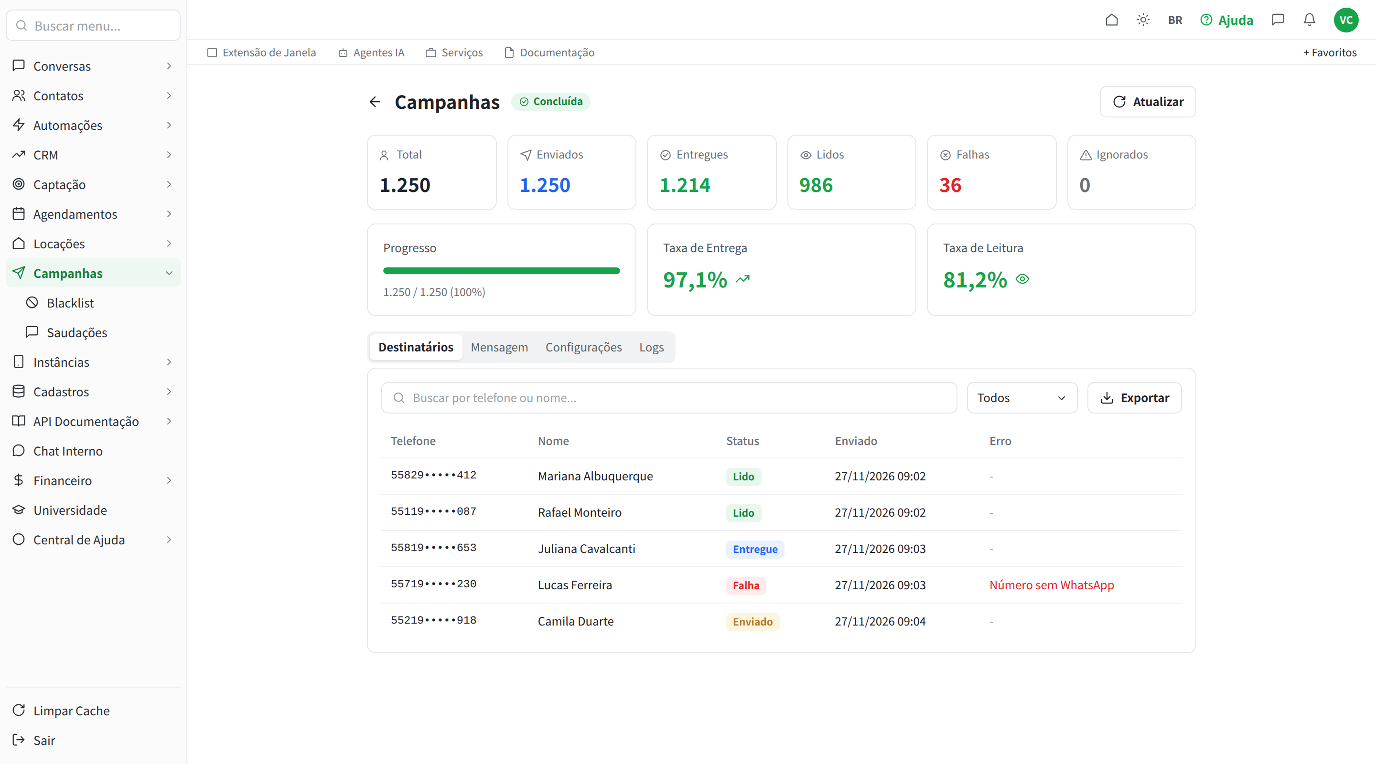Viewport: 1376px width, 764px height.
Task: Focus the Buscar por telefone ou nome field
Action: [x=669, y=398]
